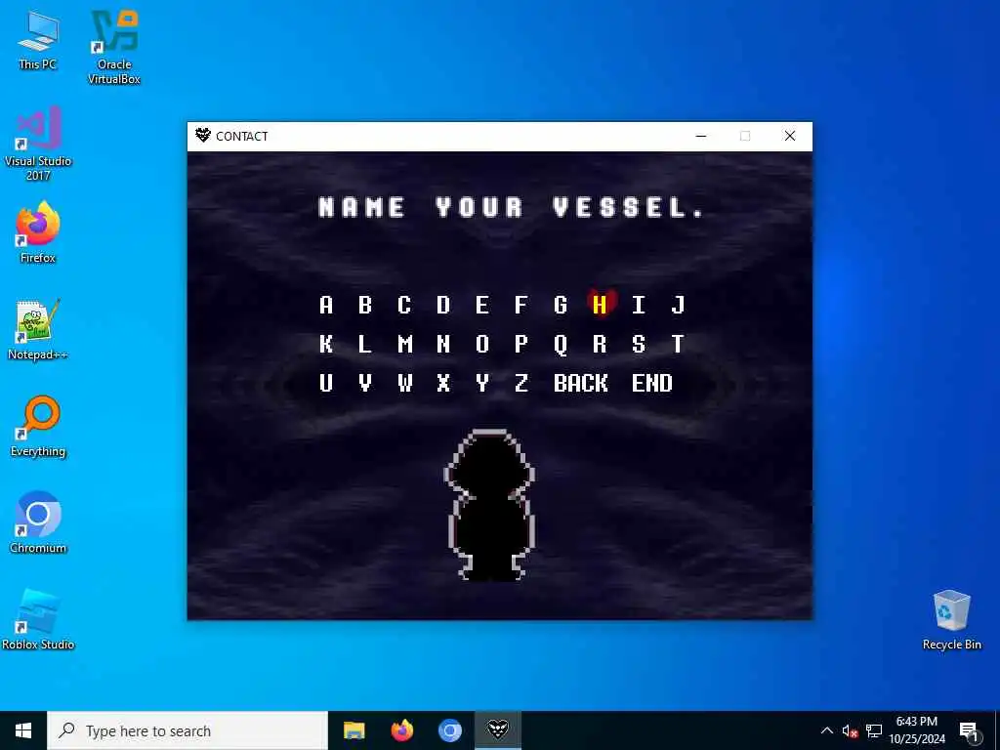Choose letter Y in the alphabet grid
The width and height of the screenshot is (1000, 750).
482,383
